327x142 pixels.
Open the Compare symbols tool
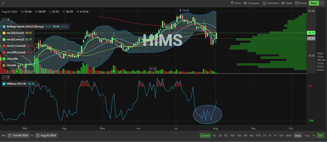pyautogui.click(x=251, y=3)
